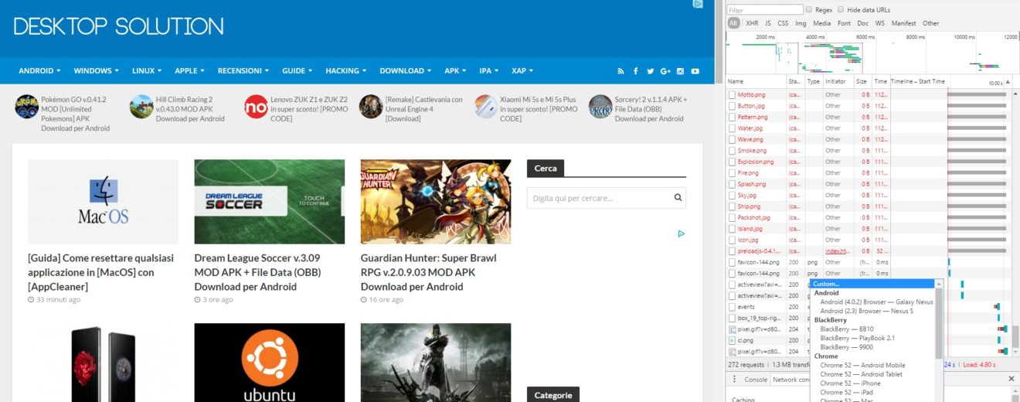Expand the ANDROID navigation menu
This screenshot has height=402, width=1020.
(x=39, y=71)
